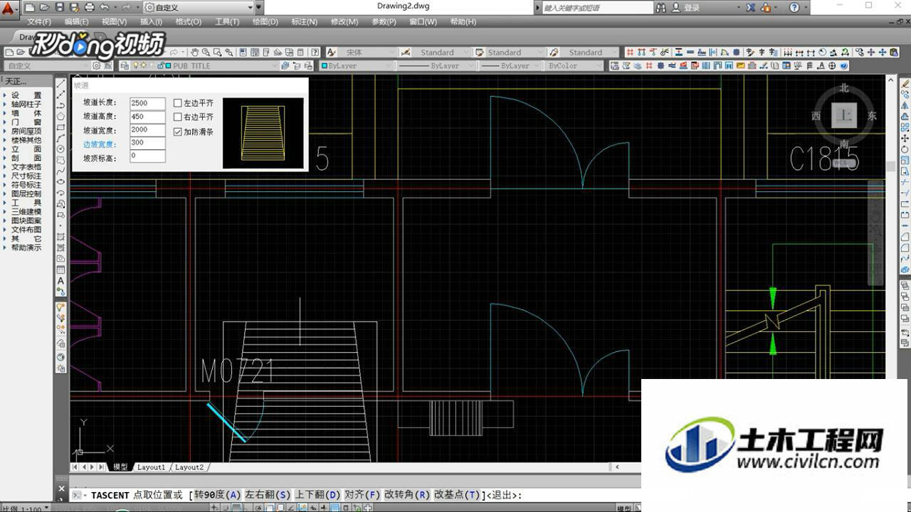Click the 坡道高度 input field

[x=147, y=117]
